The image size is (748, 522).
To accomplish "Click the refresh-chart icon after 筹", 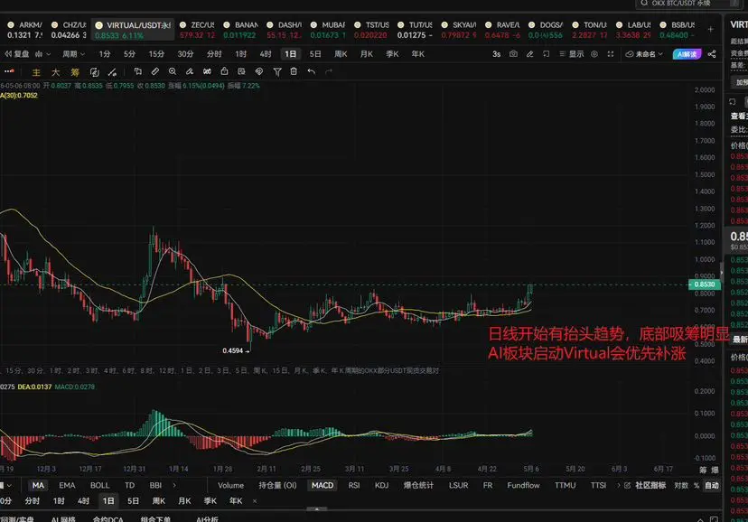I will tap(95, 72).
